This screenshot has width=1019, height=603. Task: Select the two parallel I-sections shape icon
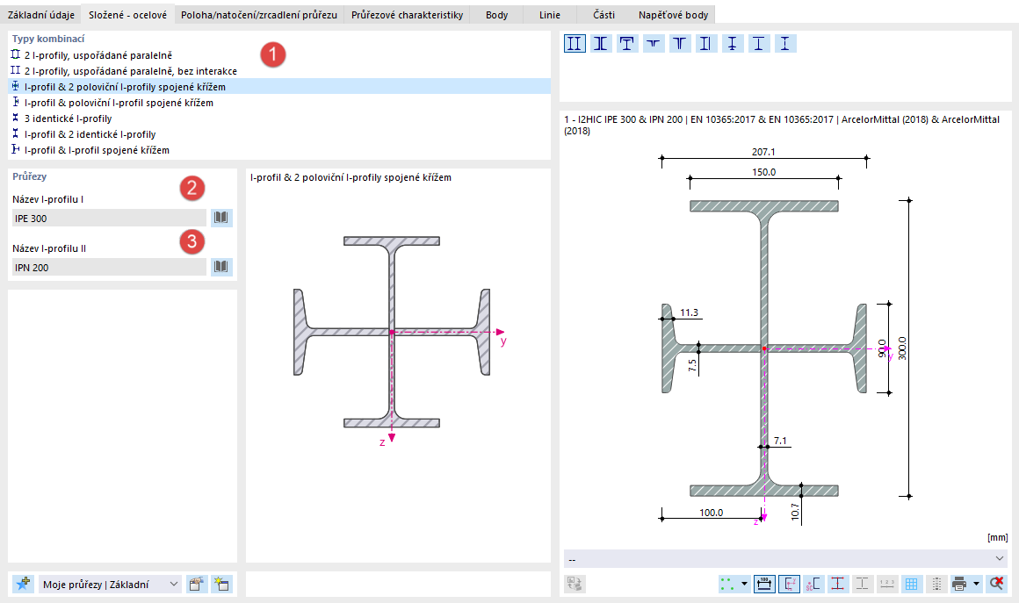tap(575, 44)
